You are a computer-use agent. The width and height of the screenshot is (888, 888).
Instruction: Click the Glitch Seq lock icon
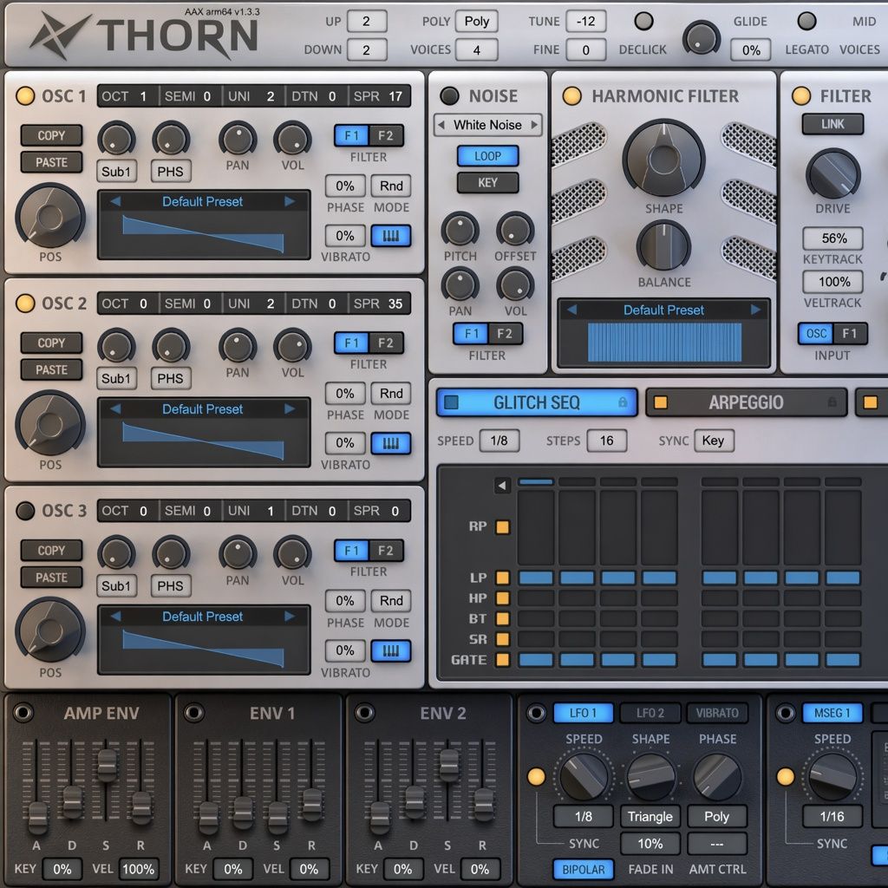623,402
